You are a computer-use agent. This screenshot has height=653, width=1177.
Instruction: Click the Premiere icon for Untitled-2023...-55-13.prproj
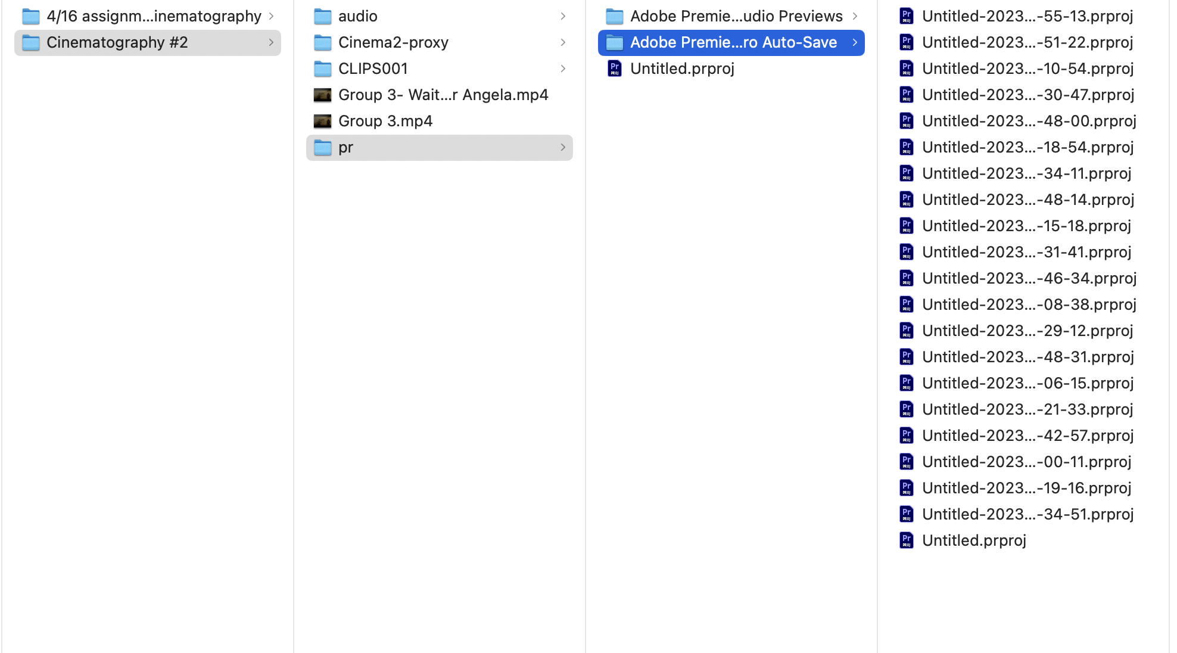point(906,16)
